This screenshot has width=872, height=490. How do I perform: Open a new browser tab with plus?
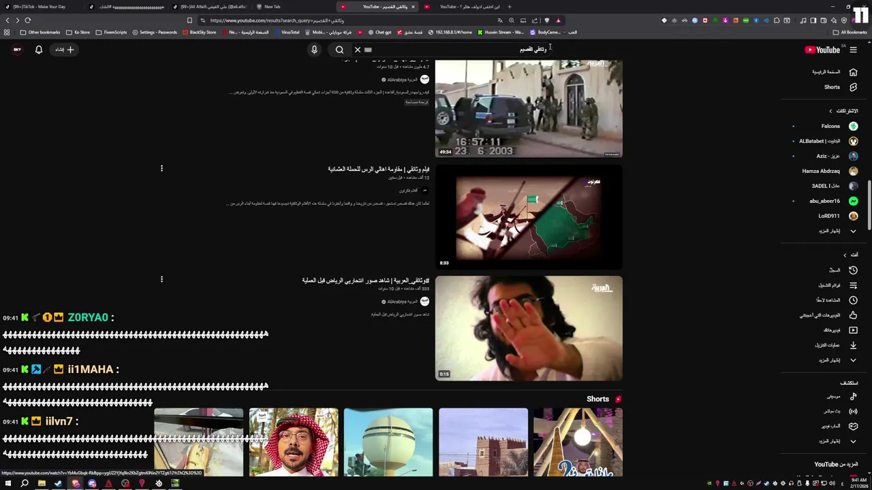pos(509,7)
